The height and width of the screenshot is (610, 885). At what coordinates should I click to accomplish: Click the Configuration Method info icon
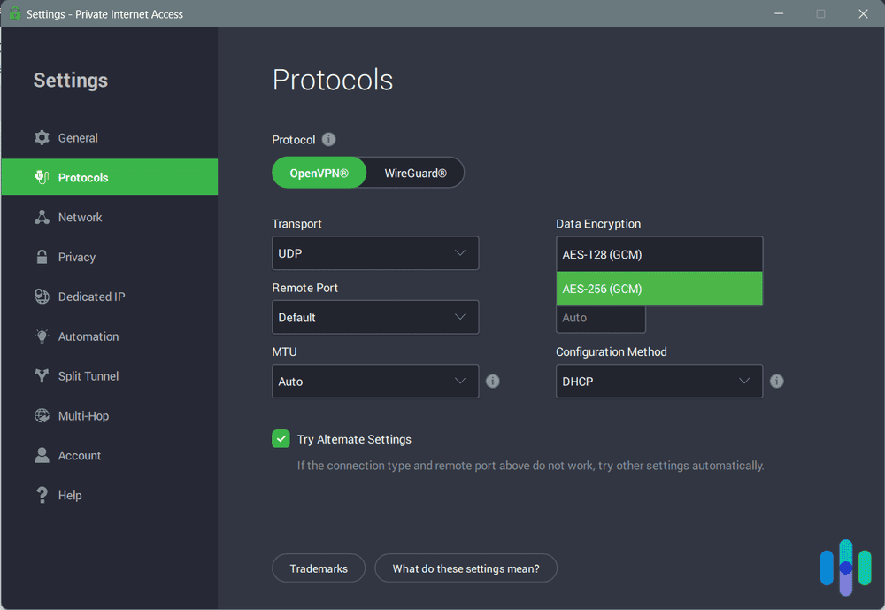click(777, 381)
